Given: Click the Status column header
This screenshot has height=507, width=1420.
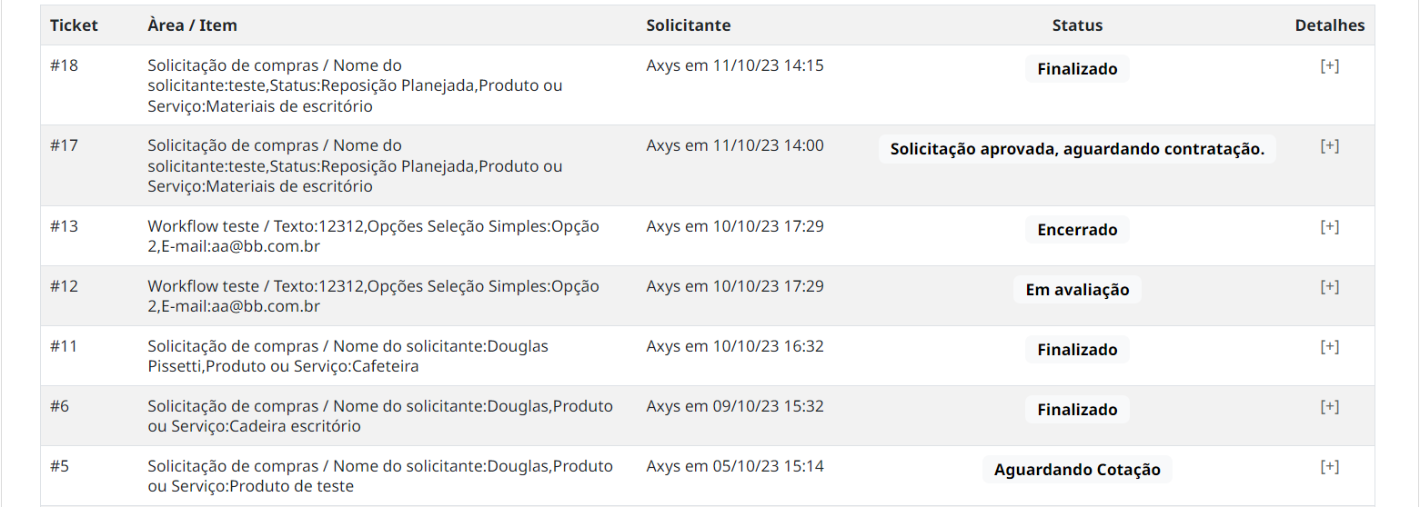Looking at the screenshot, I should (1077, 25).
